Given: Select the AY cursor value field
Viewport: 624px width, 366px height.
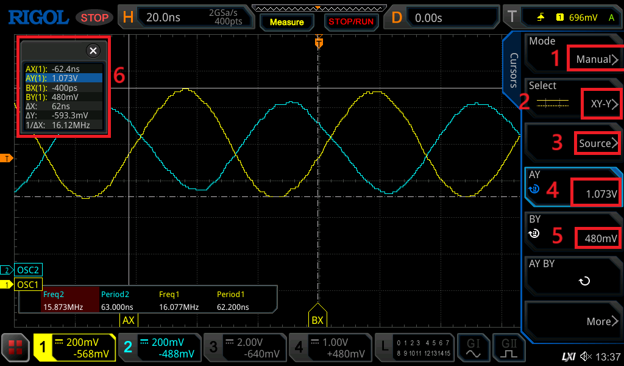Looking at the screenshot, I should 597,195.
